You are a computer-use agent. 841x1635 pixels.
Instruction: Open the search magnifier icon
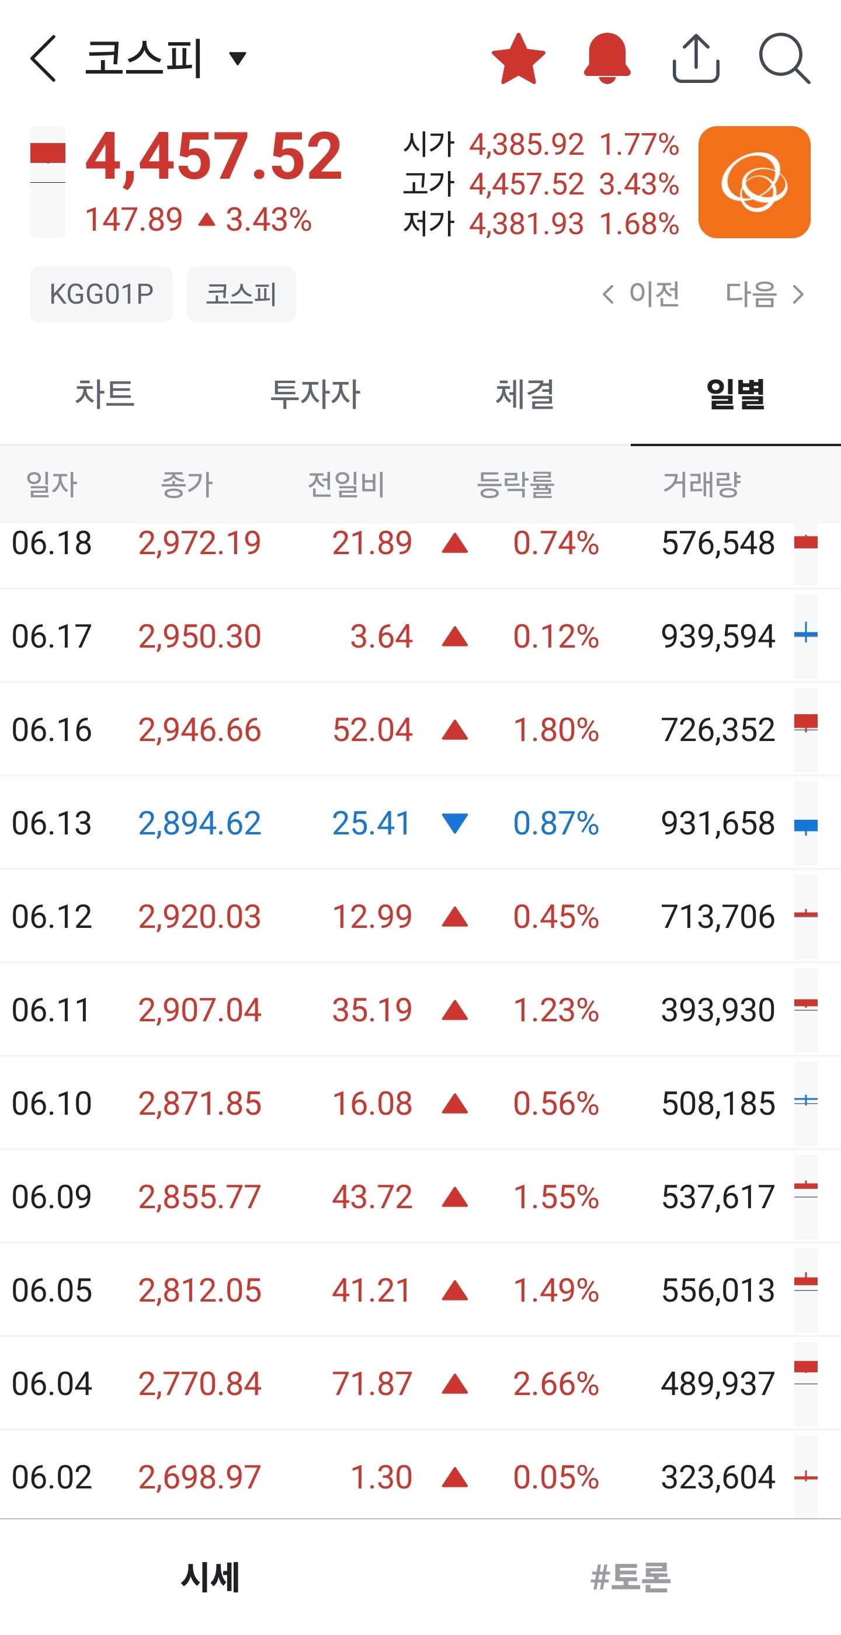[784, 58]
